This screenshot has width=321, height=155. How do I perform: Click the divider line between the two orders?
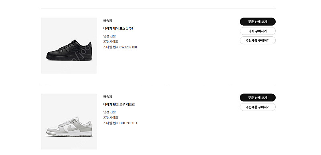tap(158, 84)
